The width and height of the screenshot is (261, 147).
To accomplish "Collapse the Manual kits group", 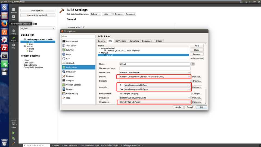I will point(100,53).
